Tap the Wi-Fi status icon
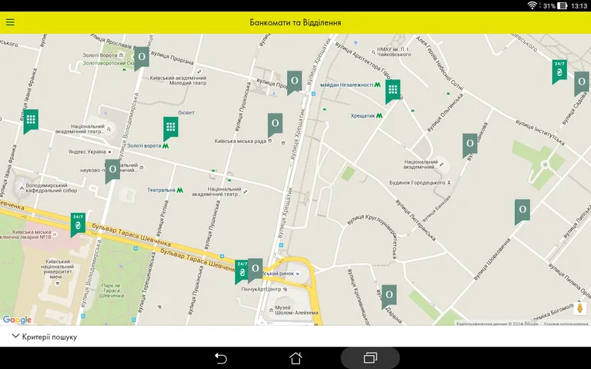 [532, 5]
